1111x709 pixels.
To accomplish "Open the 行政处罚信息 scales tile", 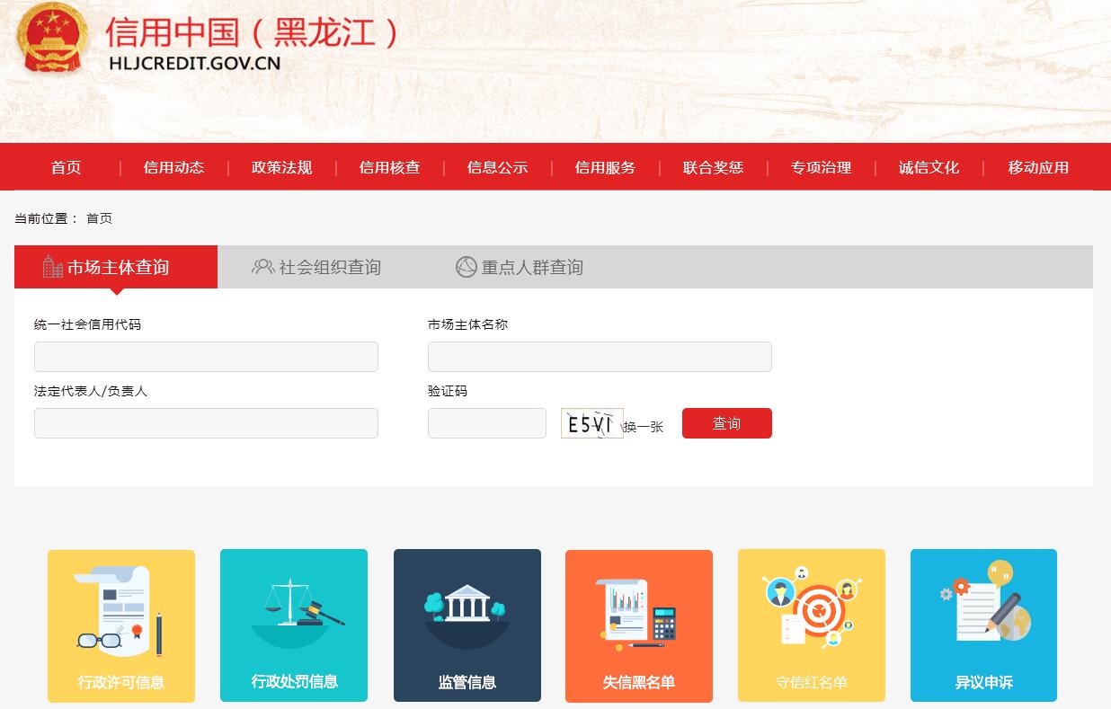I will 294,625.
